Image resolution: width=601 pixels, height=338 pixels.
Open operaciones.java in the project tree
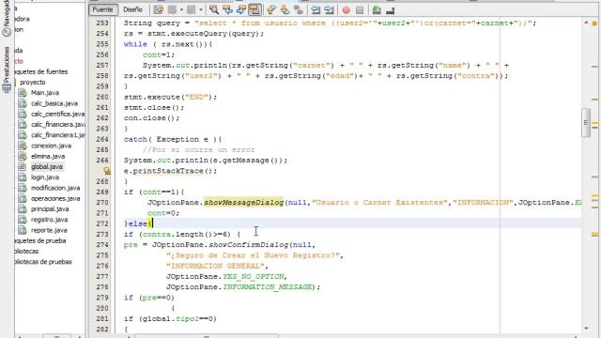[55, 198]
